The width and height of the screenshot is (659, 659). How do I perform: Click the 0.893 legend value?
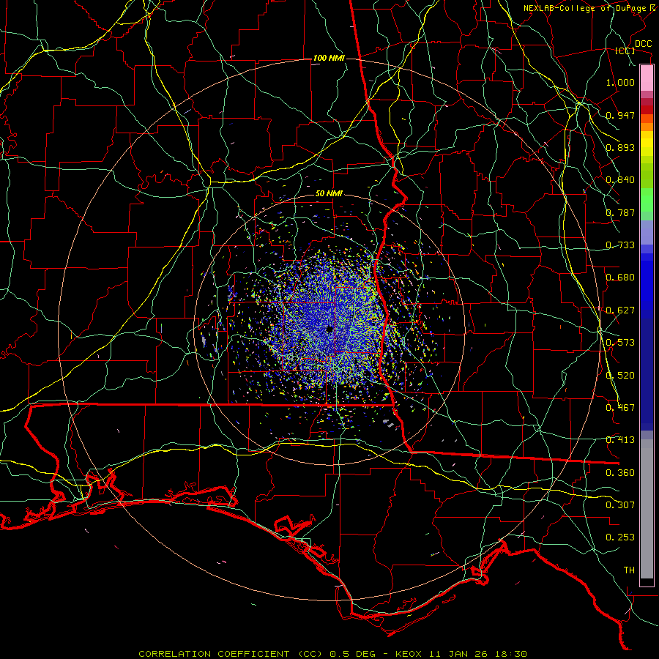pyautogui.click(x=620, y=147)
